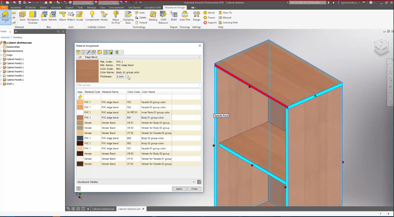Open the Nesting tool
Screen dimensions: 394x217
[x=153, y=16]
